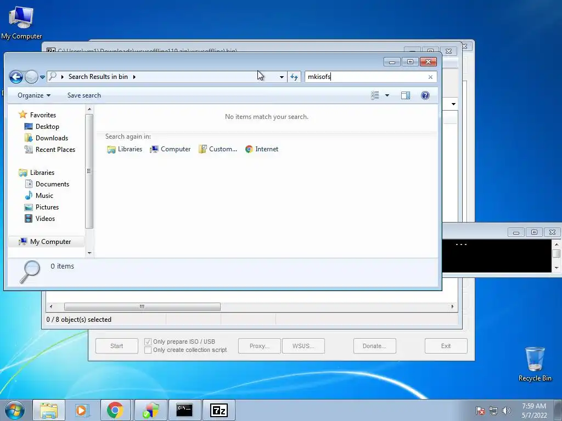Click Start in WSUS Offline window

(x=116, y=346)
